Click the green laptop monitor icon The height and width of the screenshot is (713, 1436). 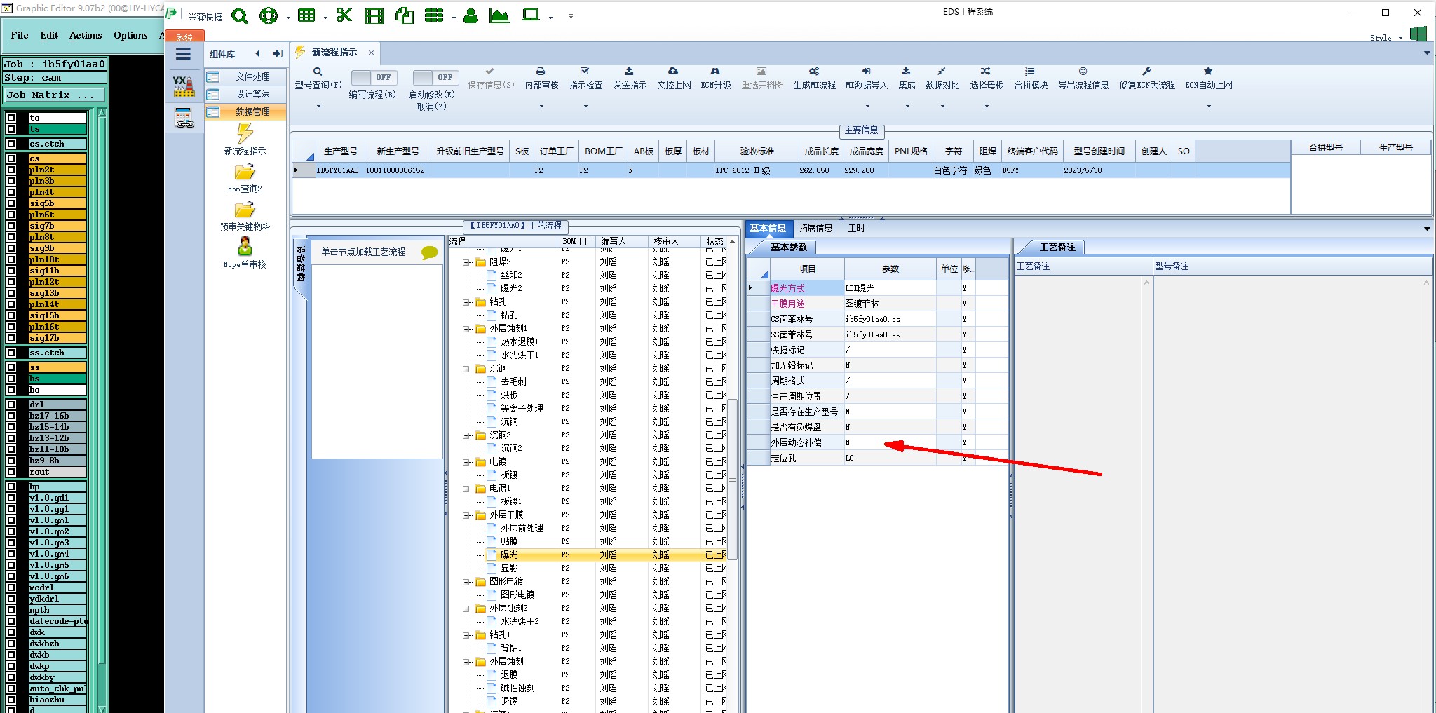pyautogui.click(x=531, y=15)
